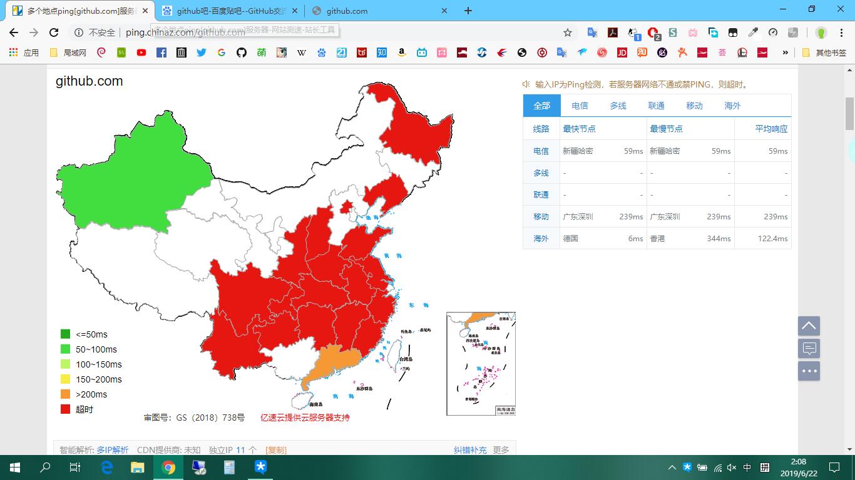Click the address bar URL field
This screenshot has width=855, height=480.
pyautogui.click(x=338, y=32)
